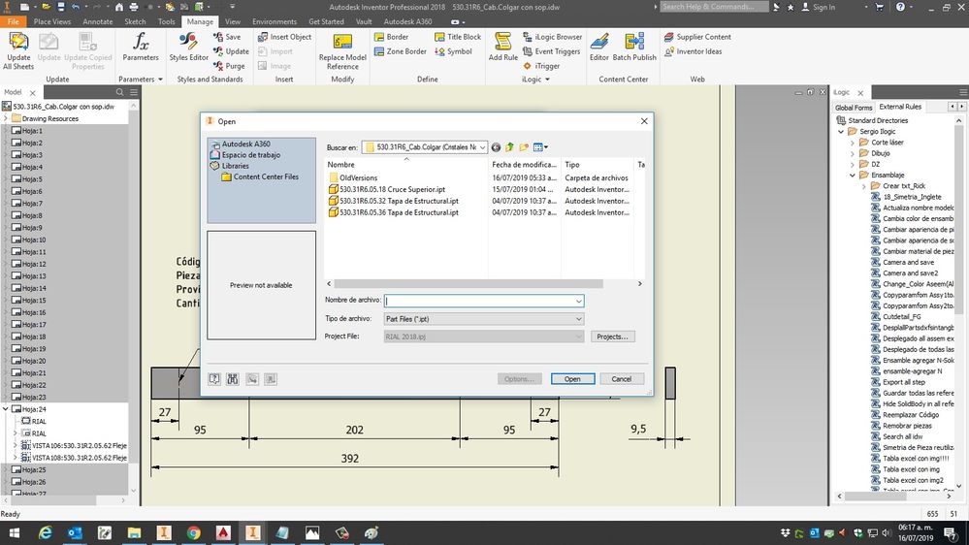Click Batch Publish icon
This screenshot has width=969, height=545.
click(x=634, y=42)
